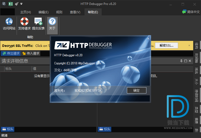Open the 编辑(E) ribbon tab
The image size is (201, 138).
click(43, 12)
